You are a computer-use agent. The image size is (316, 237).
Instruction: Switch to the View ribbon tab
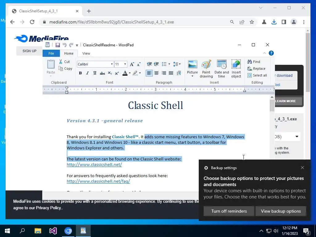tap(86, 53)
